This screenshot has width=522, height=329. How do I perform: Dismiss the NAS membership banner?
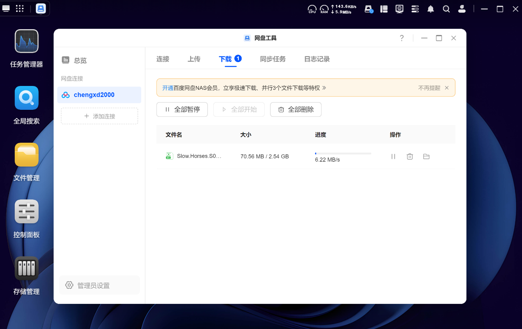click(x=447, y=88)
